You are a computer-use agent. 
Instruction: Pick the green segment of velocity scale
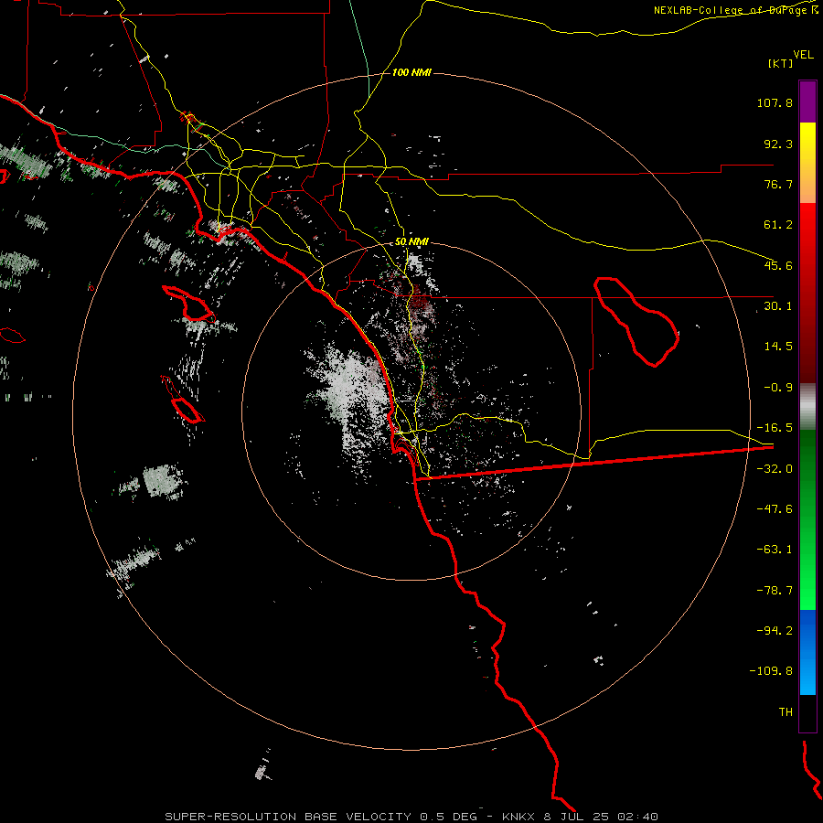pos(807,519)
